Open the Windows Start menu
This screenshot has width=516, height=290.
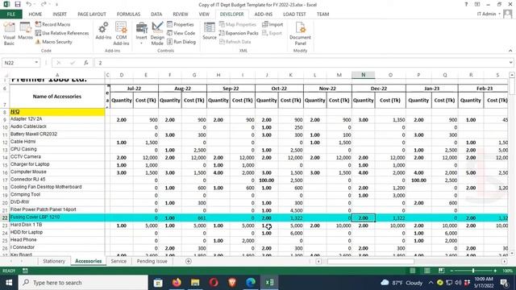pos(9,283)
